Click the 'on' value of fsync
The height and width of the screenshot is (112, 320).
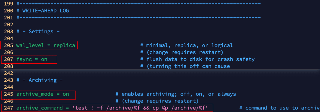click(44, 59)
